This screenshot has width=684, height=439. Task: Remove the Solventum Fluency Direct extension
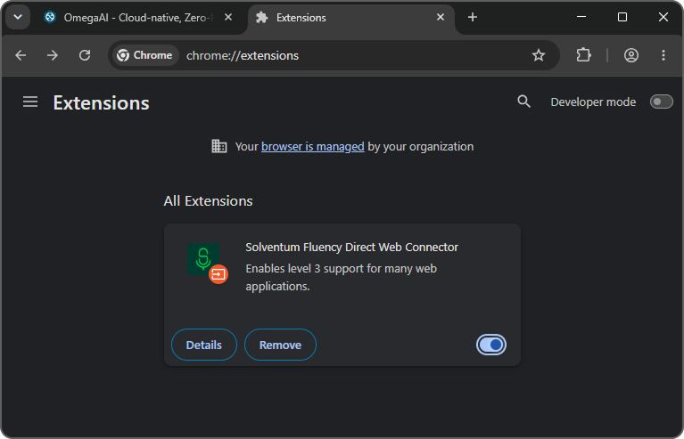coord(280,345)
